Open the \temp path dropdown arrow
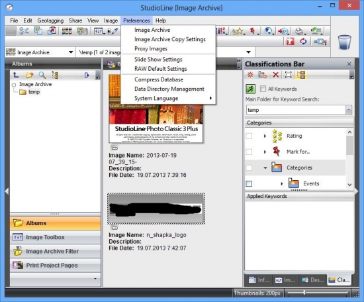Viewport: 364px width, 302px height. [248, 52]
